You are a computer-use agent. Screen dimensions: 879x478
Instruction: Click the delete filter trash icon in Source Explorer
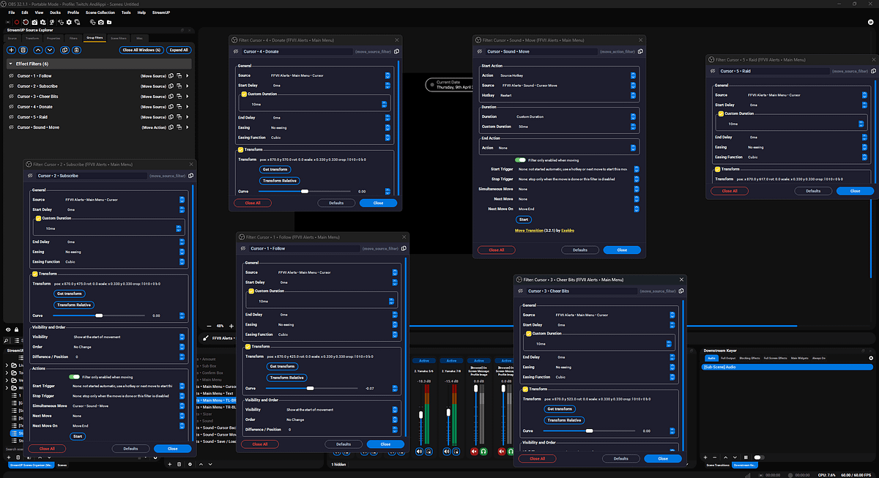[x=23, y=51]
